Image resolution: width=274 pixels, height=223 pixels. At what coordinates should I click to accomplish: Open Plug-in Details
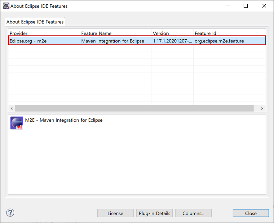[154, 213]
